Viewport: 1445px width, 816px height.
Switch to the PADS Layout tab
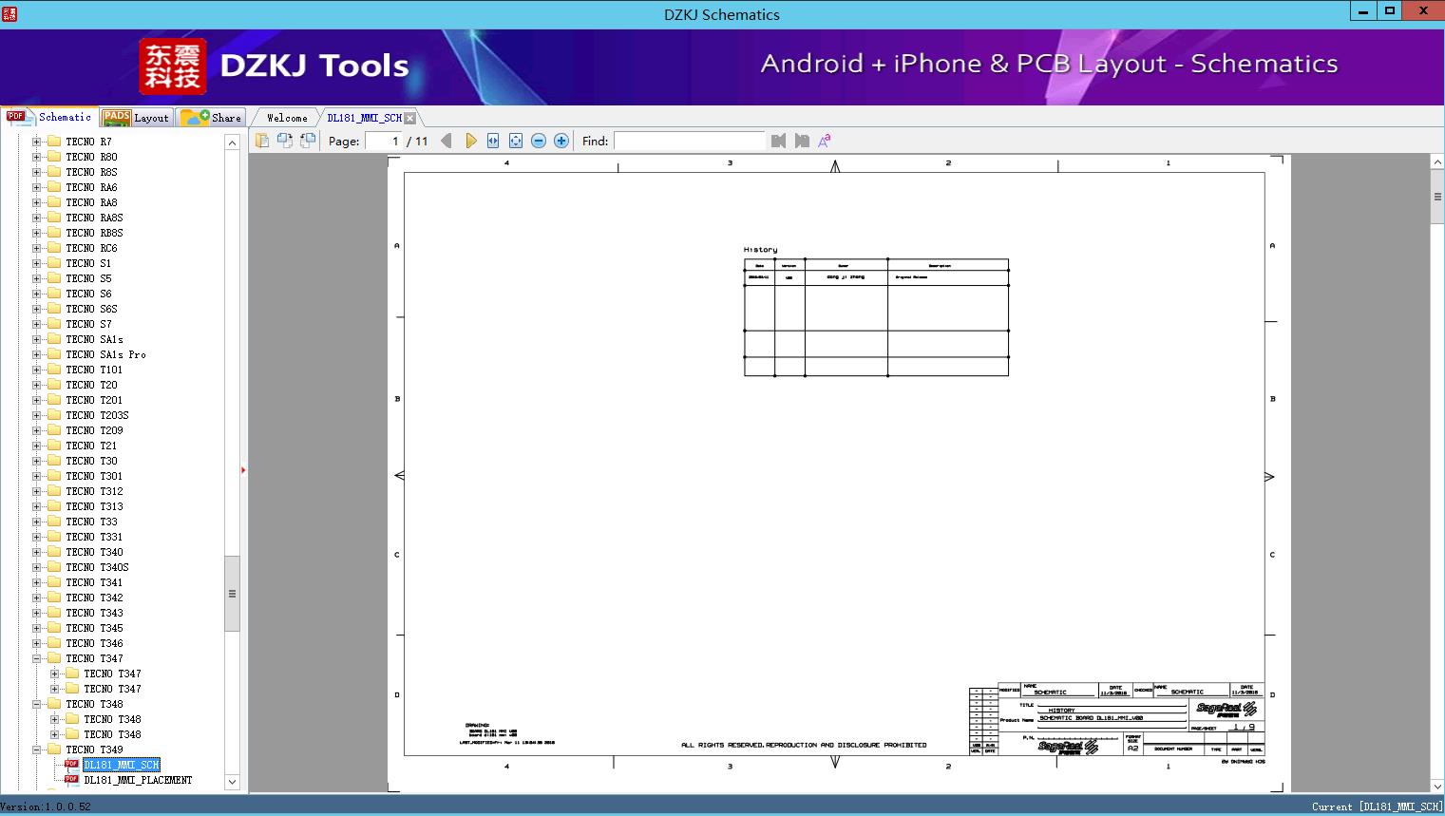click(135, 117)
